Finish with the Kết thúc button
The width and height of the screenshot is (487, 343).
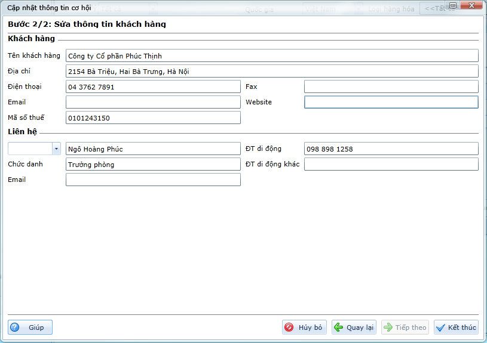pyautogui.click(x=456, y=327)
